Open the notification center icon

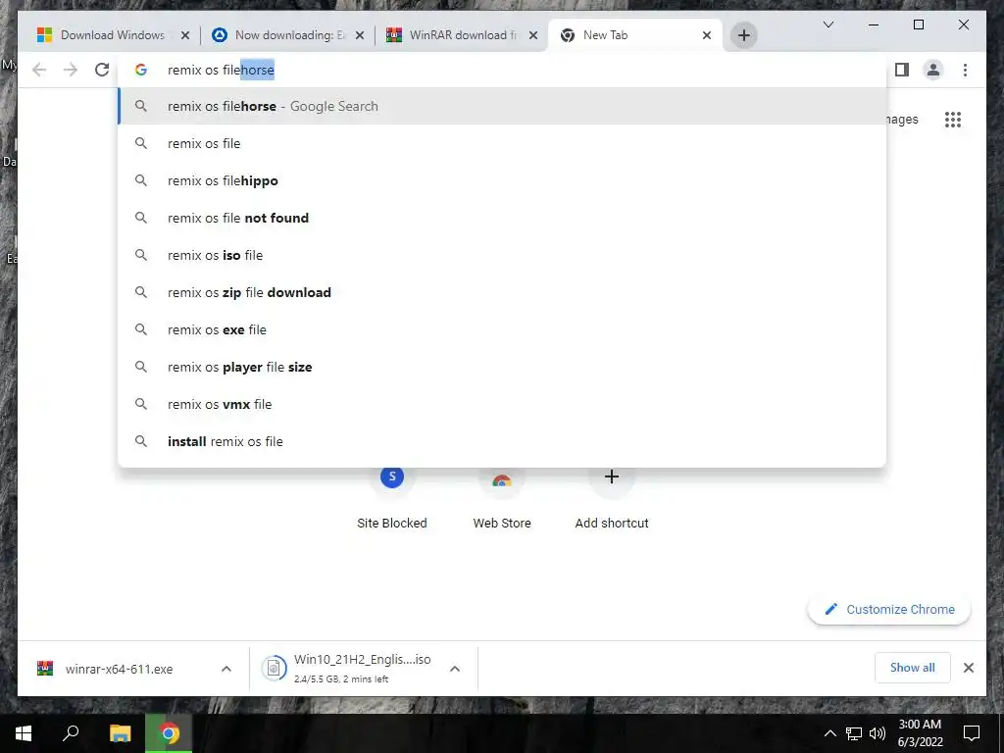coord(972,733)
